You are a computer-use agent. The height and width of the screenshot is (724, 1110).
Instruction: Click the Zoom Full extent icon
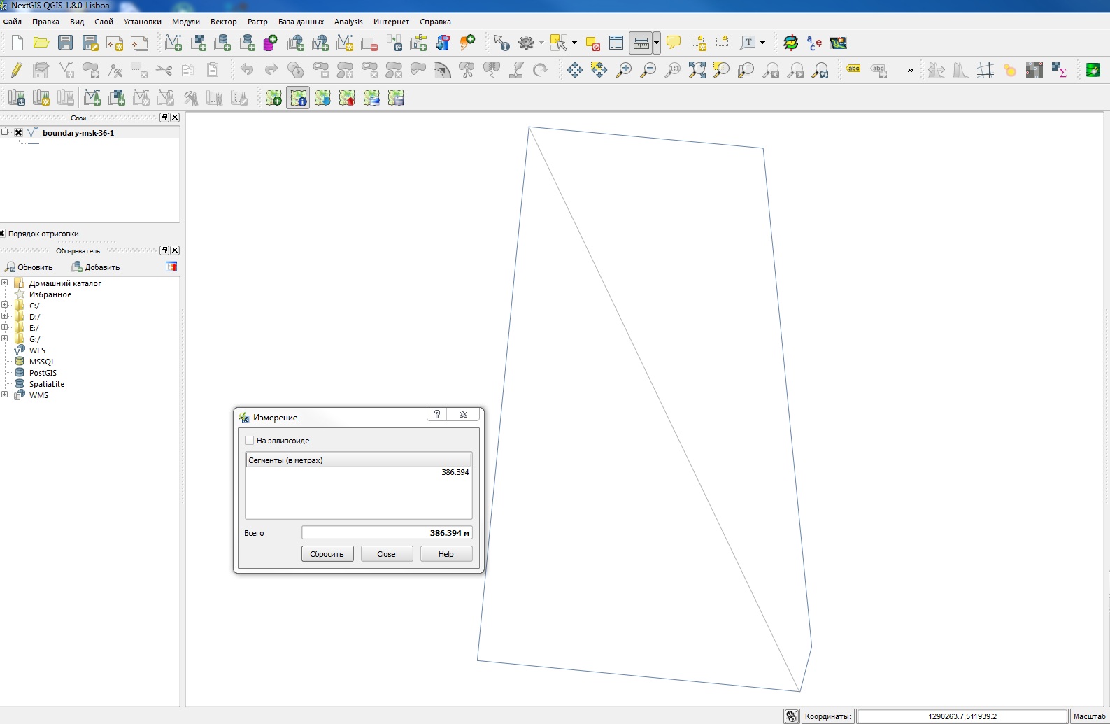point(697,70)
